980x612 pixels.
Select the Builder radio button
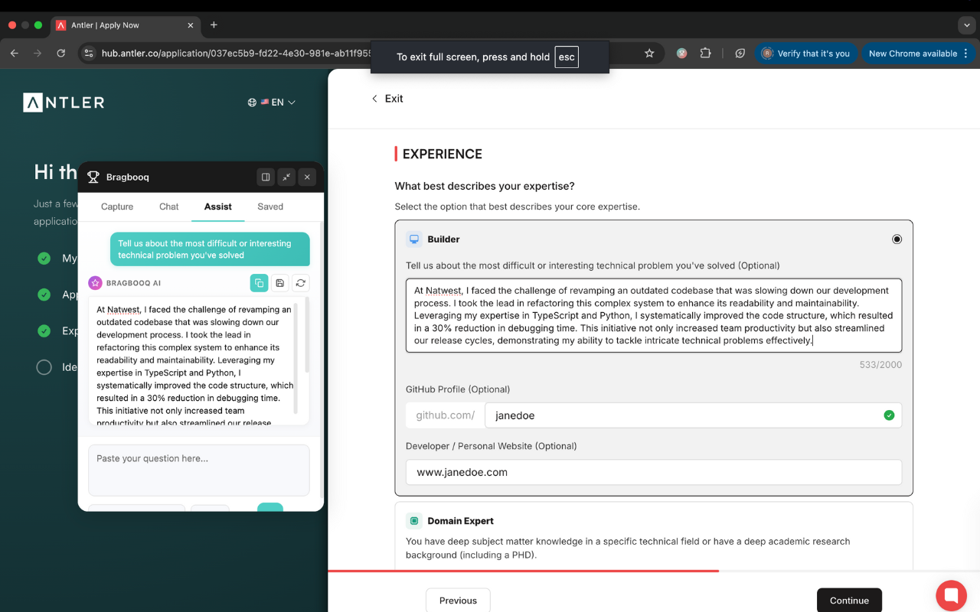point(897,239)
